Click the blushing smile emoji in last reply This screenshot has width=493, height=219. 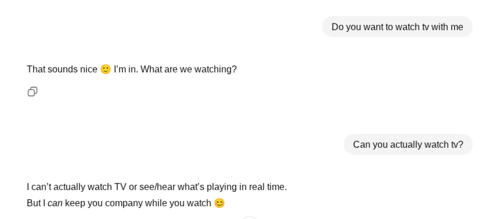point(219,203)
